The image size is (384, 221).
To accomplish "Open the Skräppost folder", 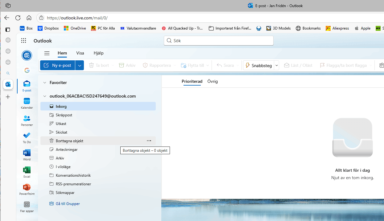I will pyautogui.click(x=98, y=115).
